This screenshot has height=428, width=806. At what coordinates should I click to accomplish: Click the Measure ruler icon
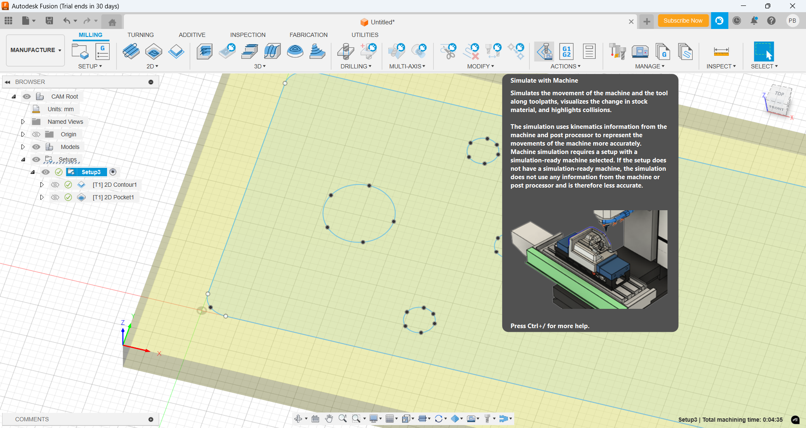(721, 52)
